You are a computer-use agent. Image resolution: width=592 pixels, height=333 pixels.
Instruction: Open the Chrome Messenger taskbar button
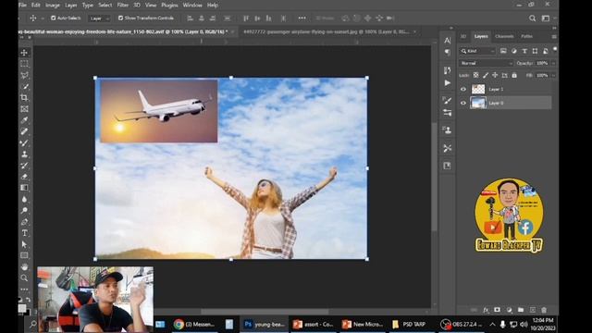coord(194,325)
